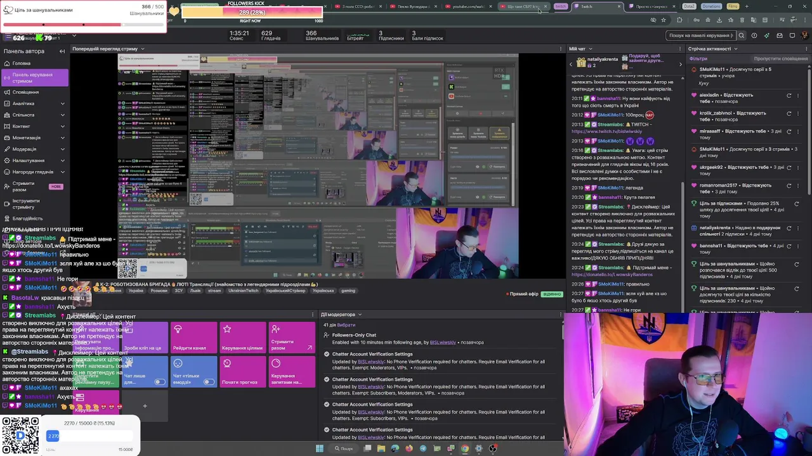Click dashboard search magnifier icon
The width and height of the screenshot is (812, 456).
741,35
